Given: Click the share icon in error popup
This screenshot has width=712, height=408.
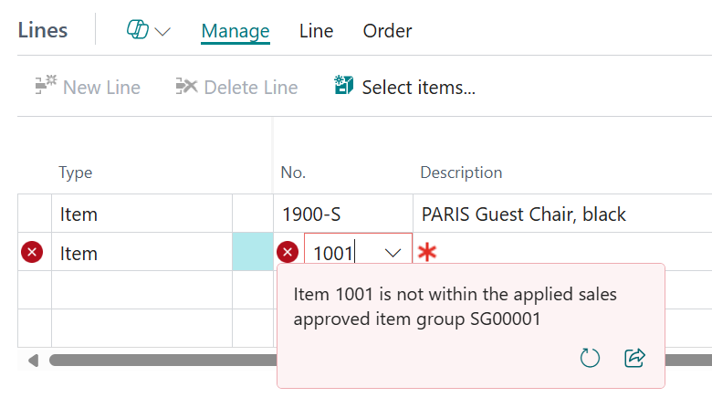Looking at the screenshot, I should pyautogui.click(x=634, y=358).
